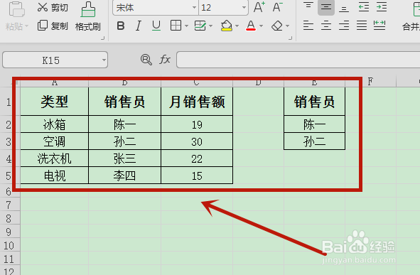Viewport: 420px width, 275px height.
Task: Click the formula bar zoom magnifier icon
Action: point(146,60)
